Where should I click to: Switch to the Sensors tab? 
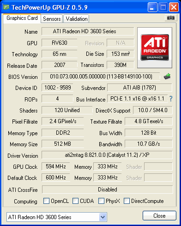click(x=52, y=19)
